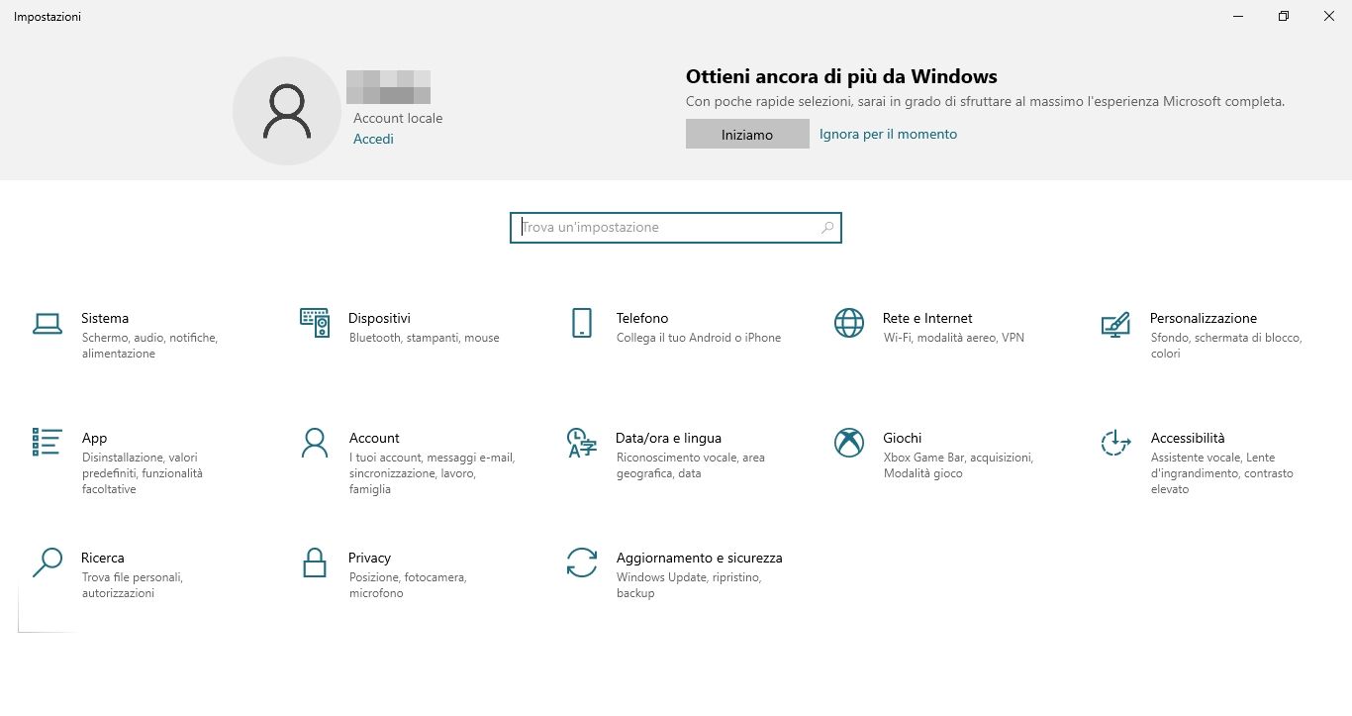Click 'Bluetooth, stampanti, mouse' description

click(425, 338)
